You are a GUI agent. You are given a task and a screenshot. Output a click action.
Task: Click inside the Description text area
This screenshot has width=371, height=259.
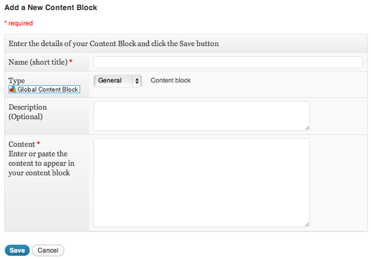(201, 116)
